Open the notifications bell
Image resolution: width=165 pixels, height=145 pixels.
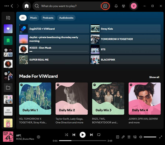click(116, 6)
